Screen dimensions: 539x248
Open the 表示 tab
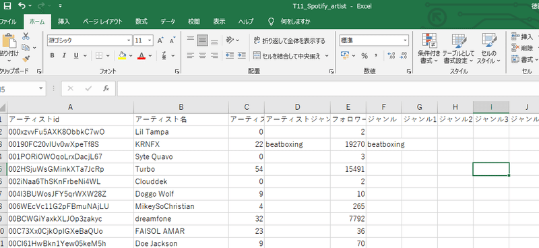pyautogui.click(x=220, y=22)
